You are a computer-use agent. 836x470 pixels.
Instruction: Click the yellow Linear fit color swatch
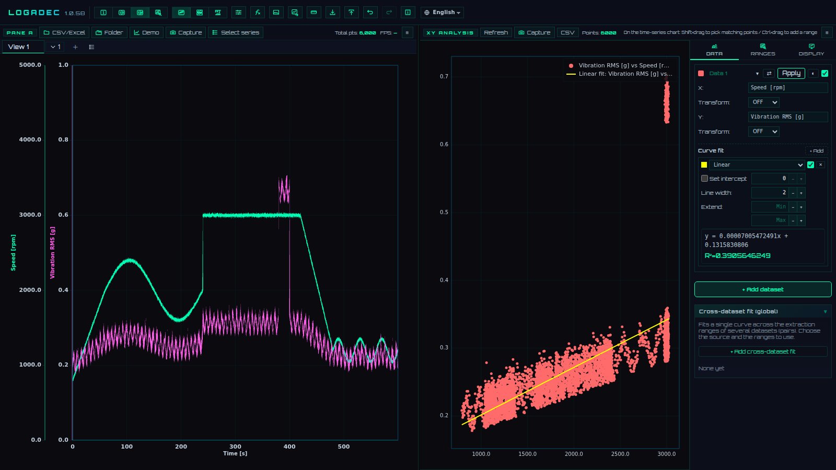(704, 164)
